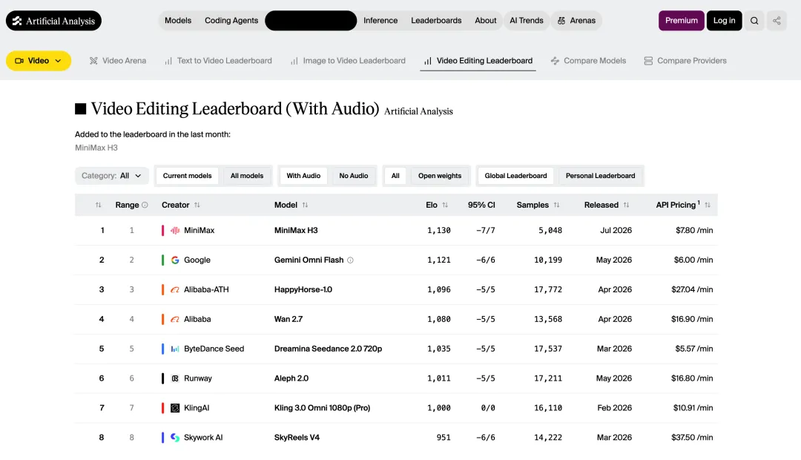
Task: Sort by Released column arrows icon
Action: (x=626, y=205)
